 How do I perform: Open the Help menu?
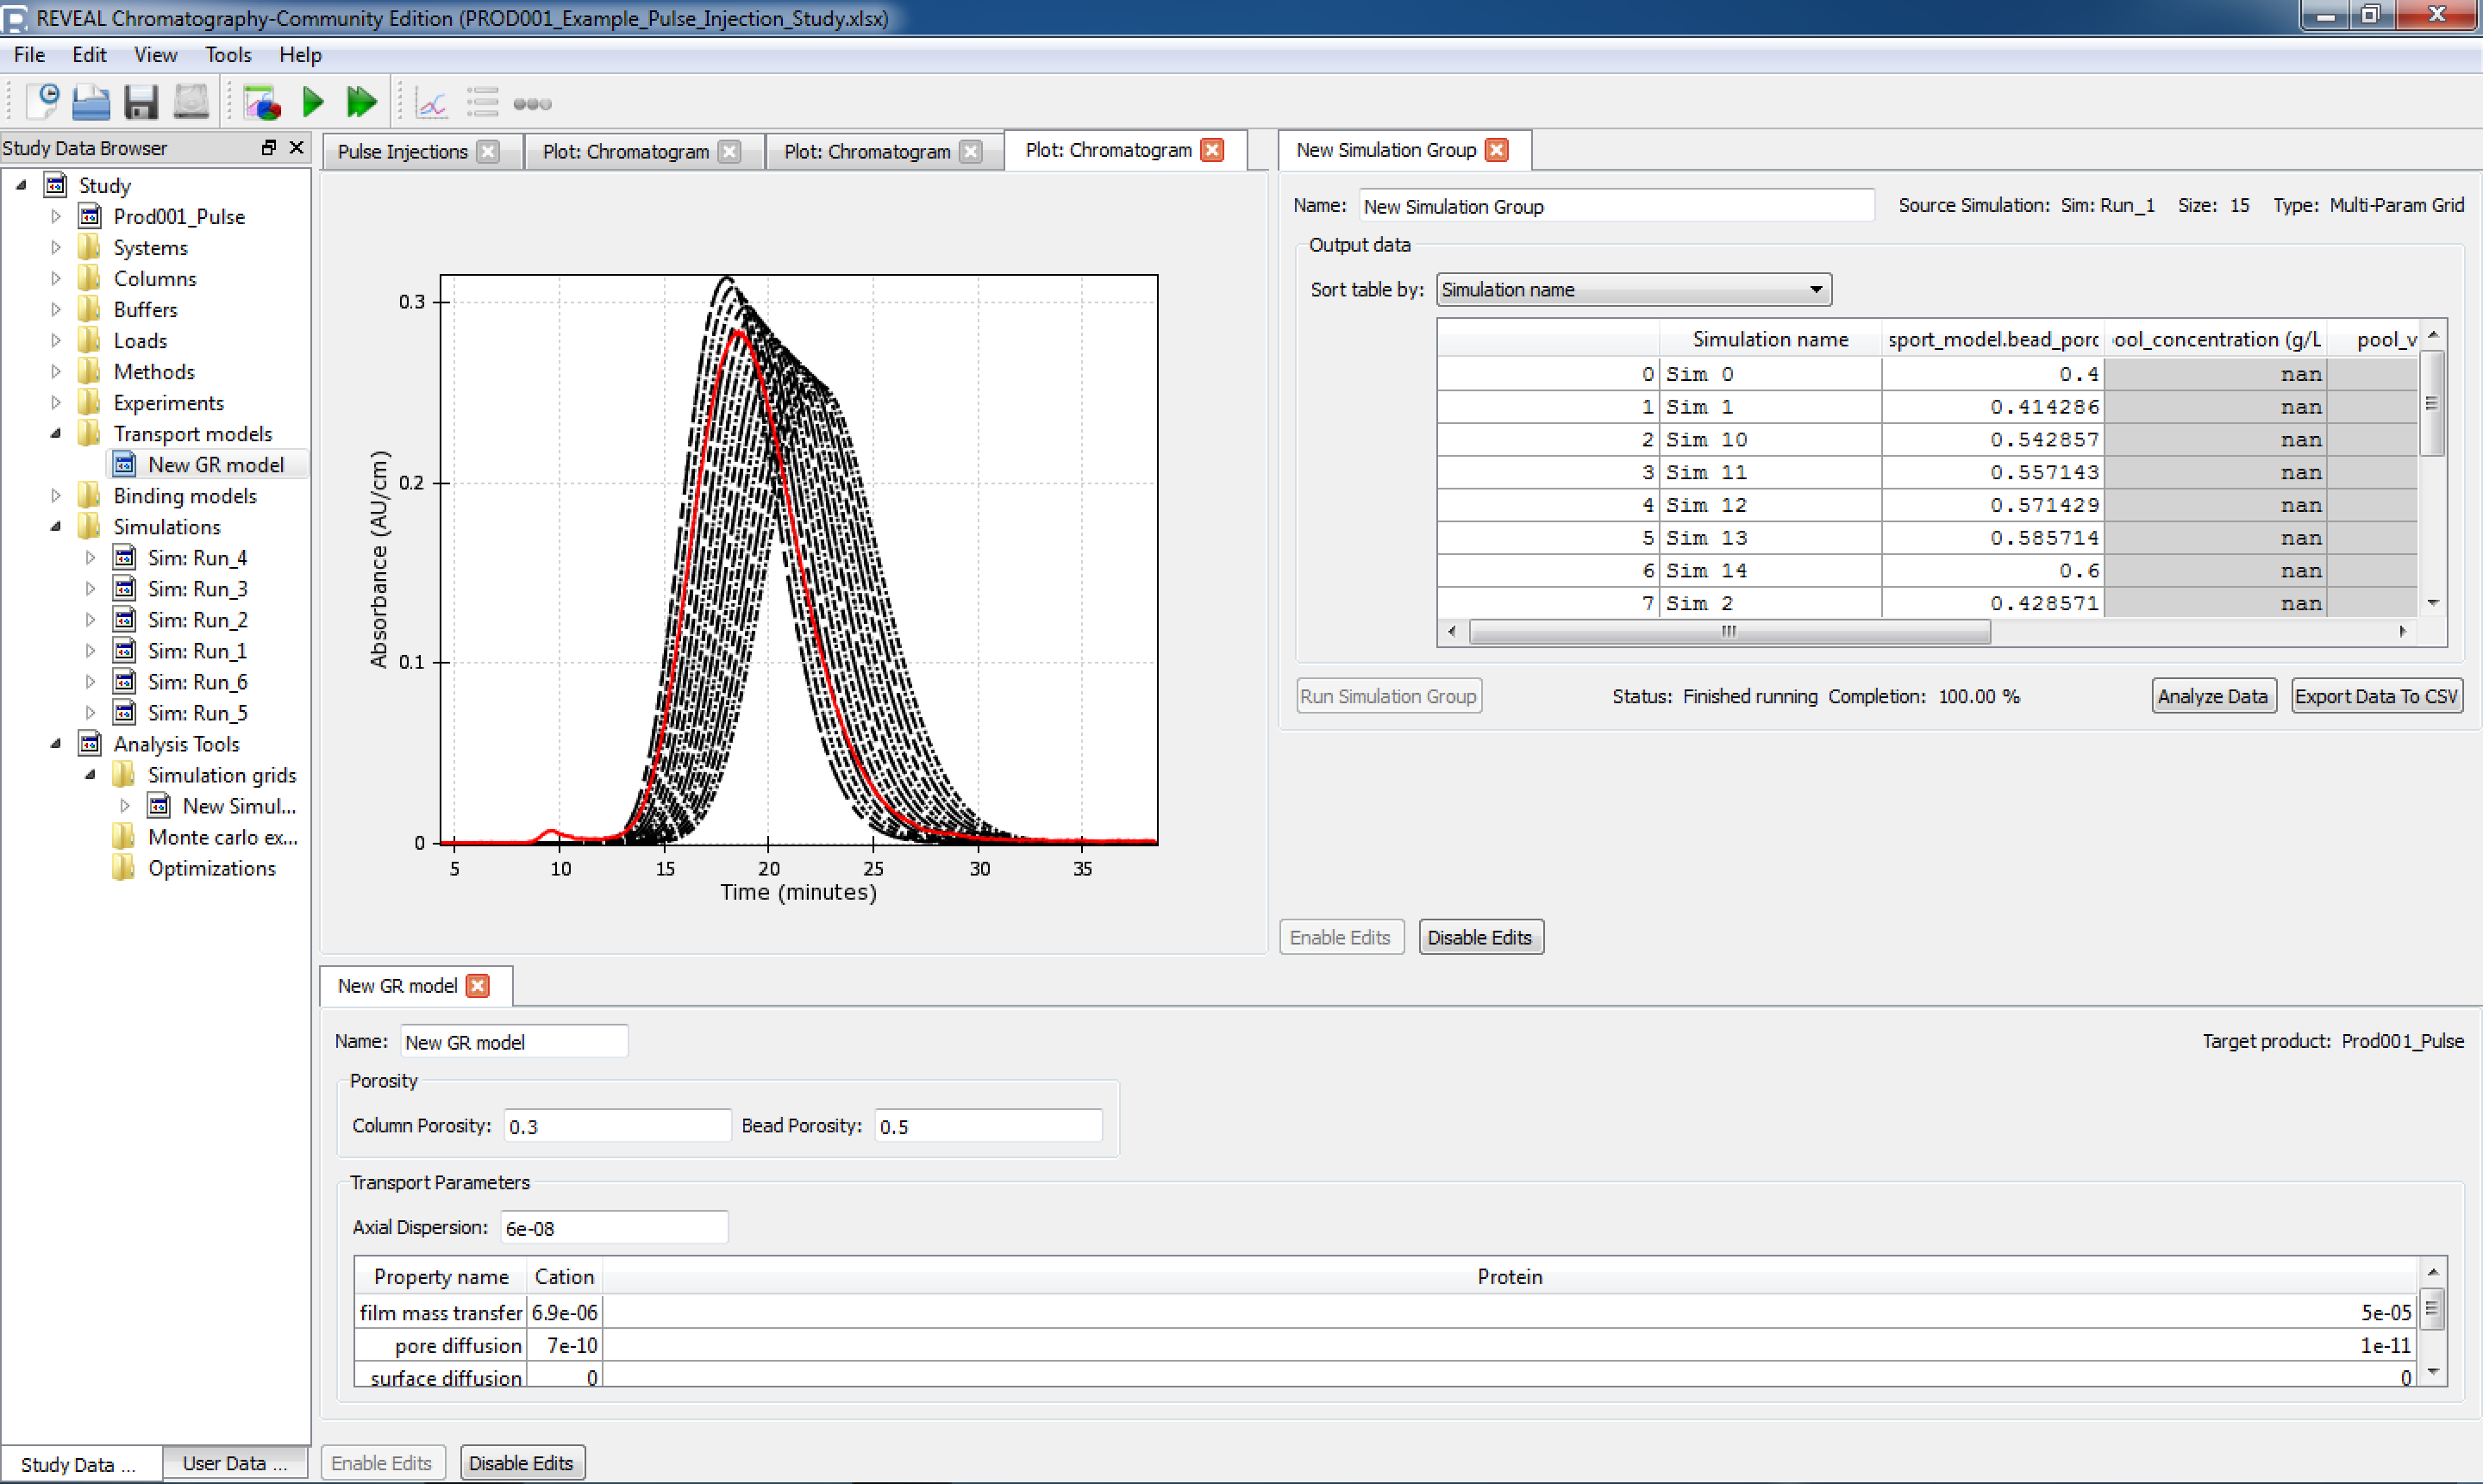(x=300, y=55)
